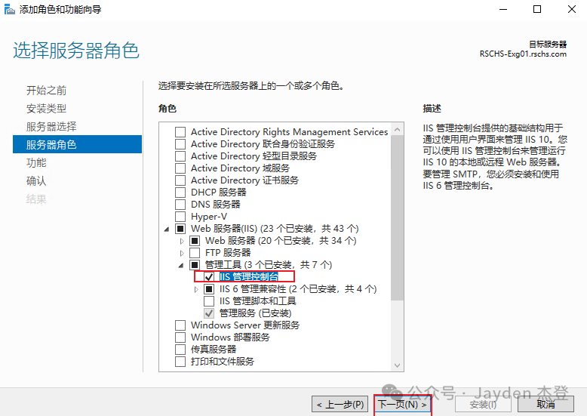Screen dimensions: 587x416
Task: Enable the DNS 服务器 role checkbox
Action: click(x=180, y=205)
